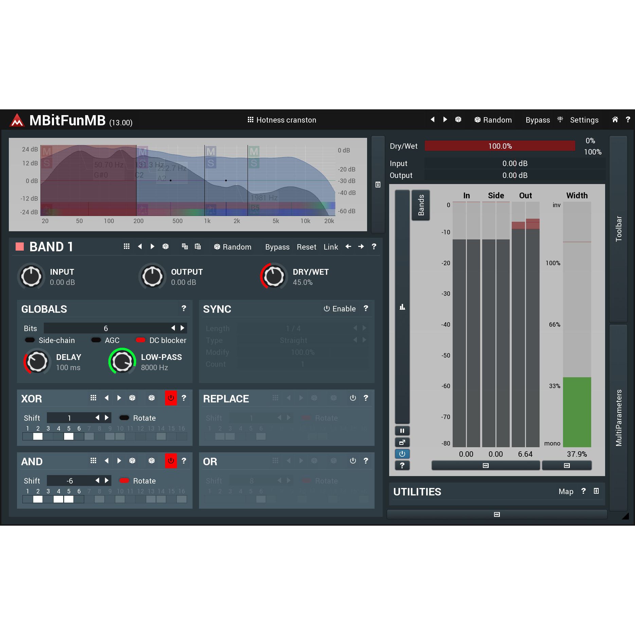The width and height of the screenshot is (635, 635).
Task: Disable the DC blocker switch
Action: (x=140, y=340)
